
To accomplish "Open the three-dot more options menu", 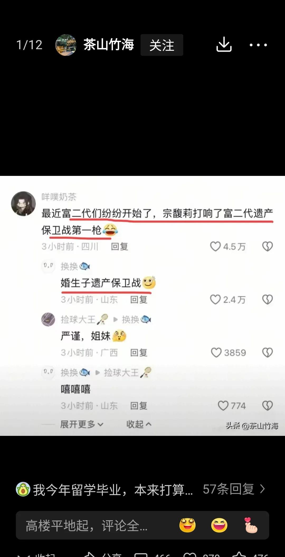I will (258, 45).
